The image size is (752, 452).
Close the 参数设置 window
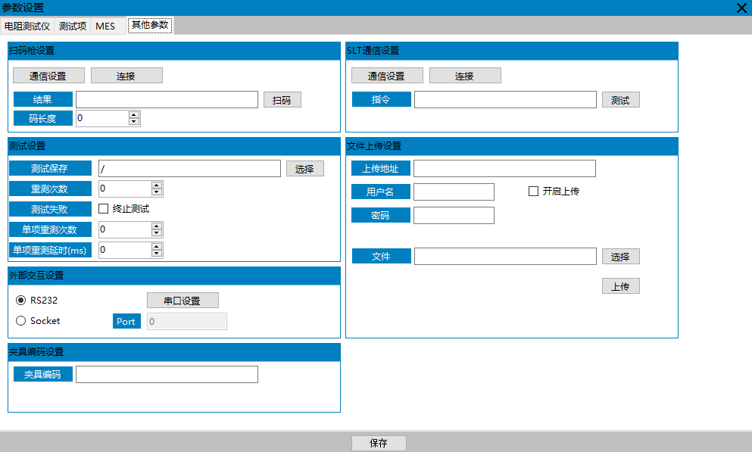point(741,8)
